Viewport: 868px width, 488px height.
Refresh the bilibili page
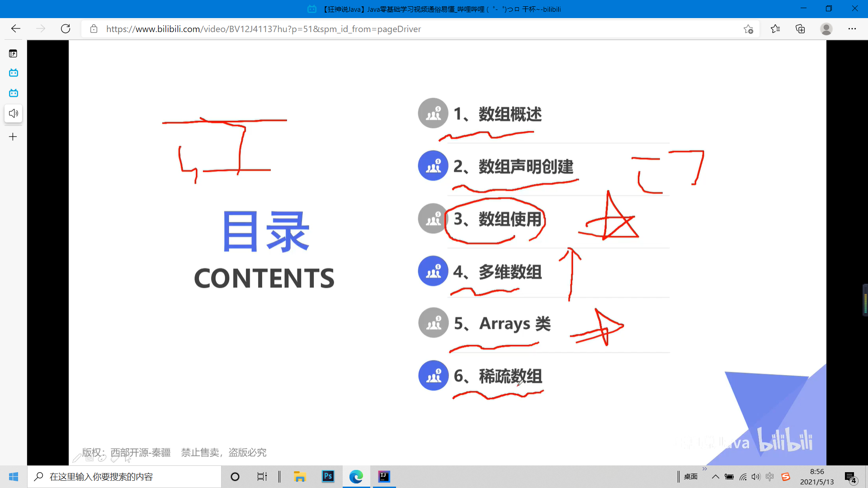coord(66,29)
